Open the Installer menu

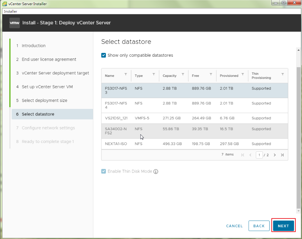[x=10, y=11]
